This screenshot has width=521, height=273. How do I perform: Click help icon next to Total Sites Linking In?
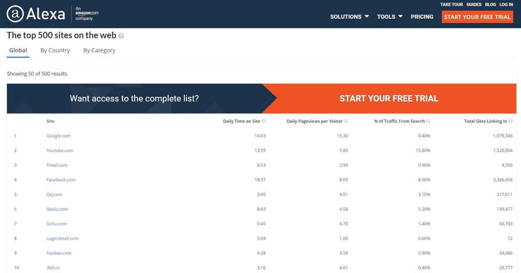pos(511,121)
